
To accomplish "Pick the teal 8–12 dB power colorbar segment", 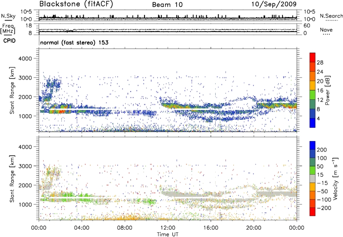I will click(x=313, y=104).
